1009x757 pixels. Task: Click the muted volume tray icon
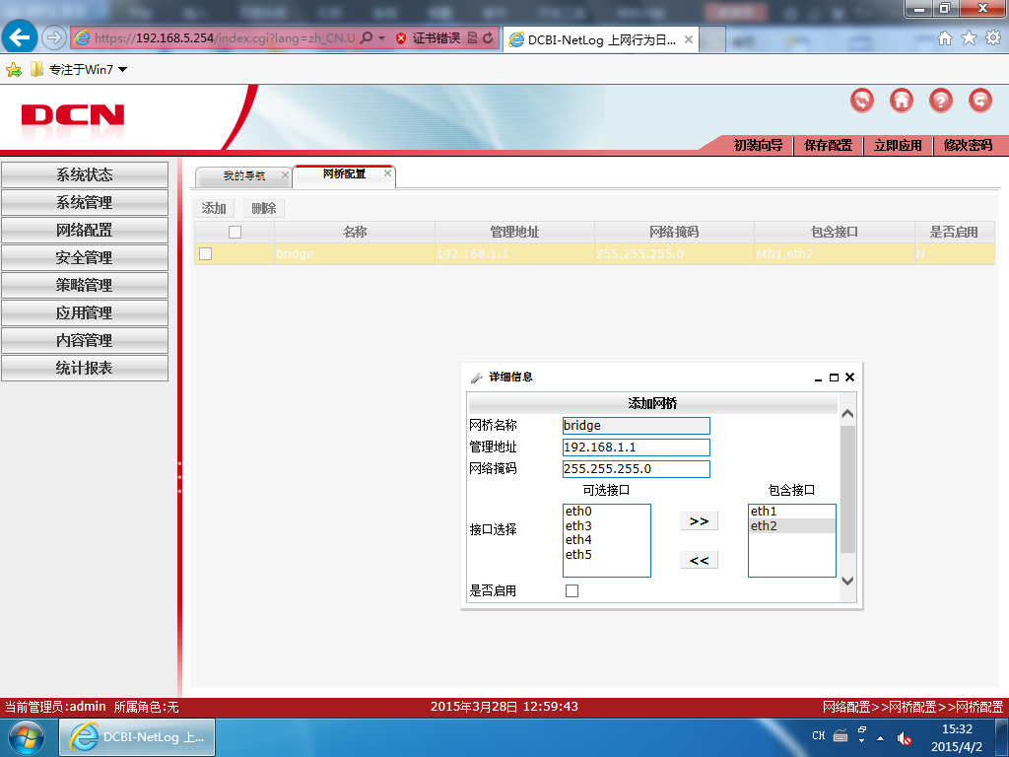pyautogui.click(x=905, y=738)
